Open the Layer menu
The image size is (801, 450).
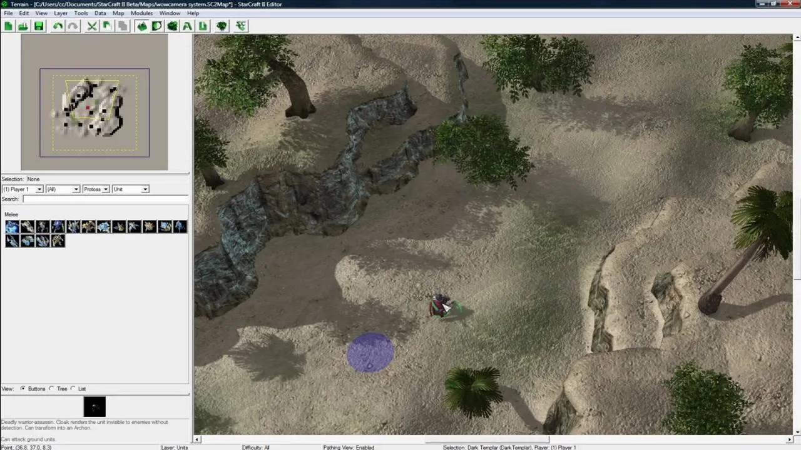click(61, 13)
